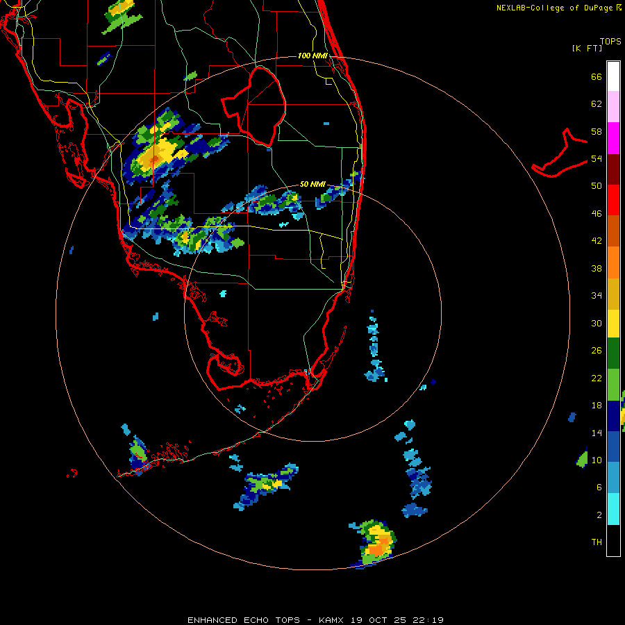Click the 54 legend value label
This screenshot has width=625, height=625.
tap(597, 158)
